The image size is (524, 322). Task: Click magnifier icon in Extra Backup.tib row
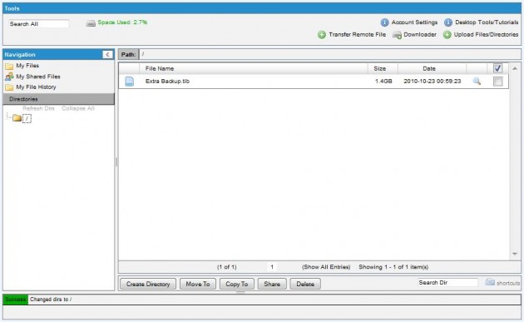477,81
